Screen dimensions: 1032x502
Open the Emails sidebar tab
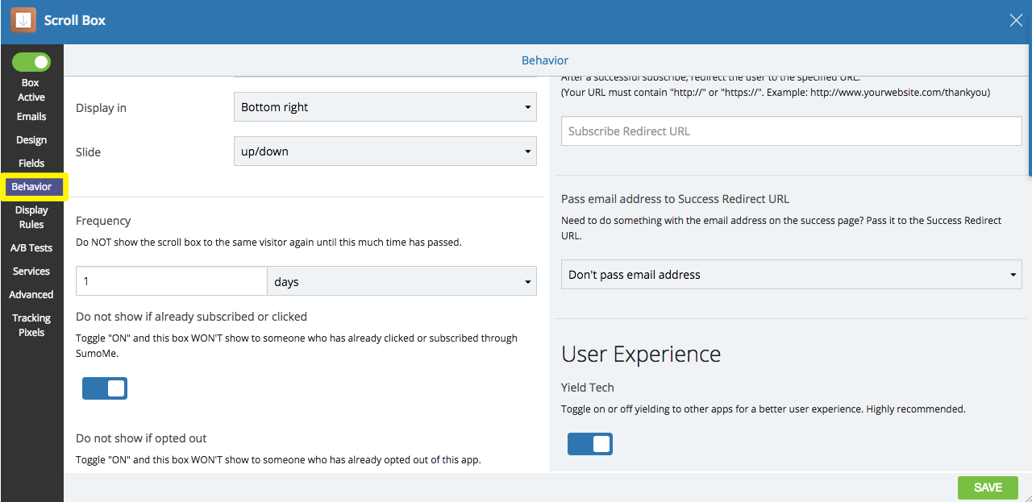click(x=31, y=117)
